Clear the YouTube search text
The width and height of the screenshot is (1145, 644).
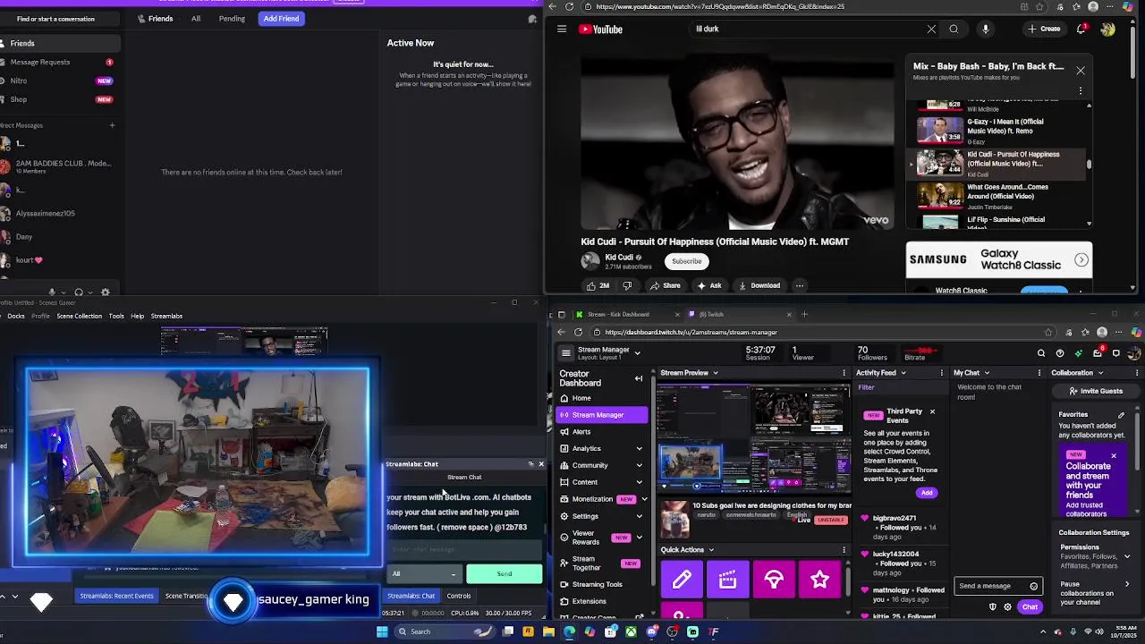931,29
